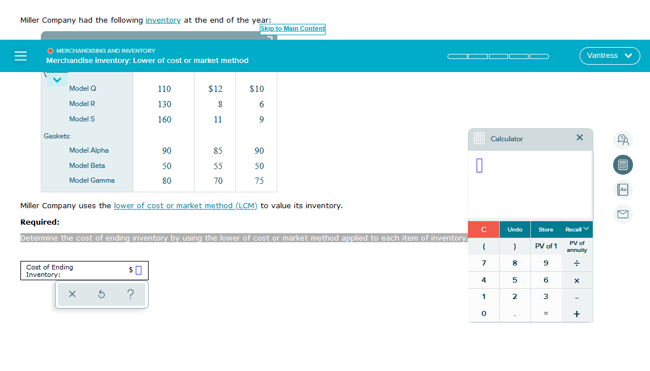Click the question mark hint icon

(130, 294)
